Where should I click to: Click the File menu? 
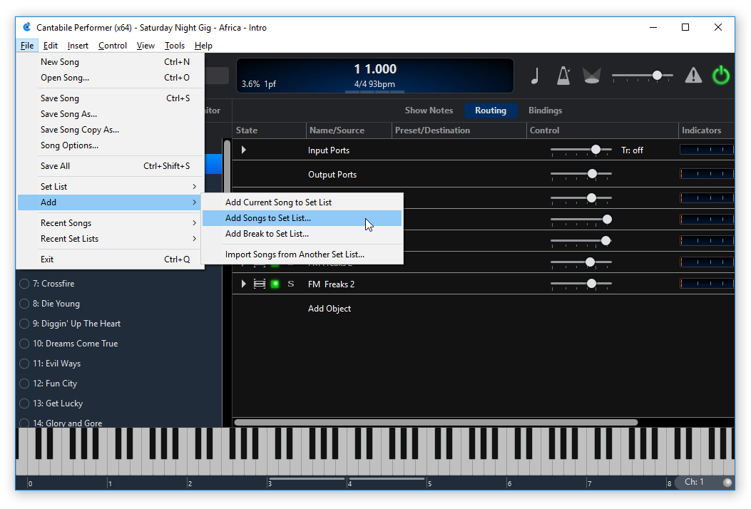(x=27, y=46)
